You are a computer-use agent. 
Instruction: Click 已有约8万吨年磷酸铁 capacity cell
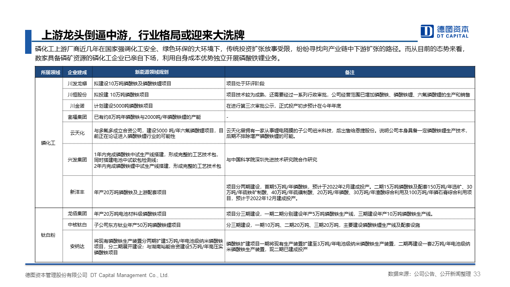[x=159, y=117]
